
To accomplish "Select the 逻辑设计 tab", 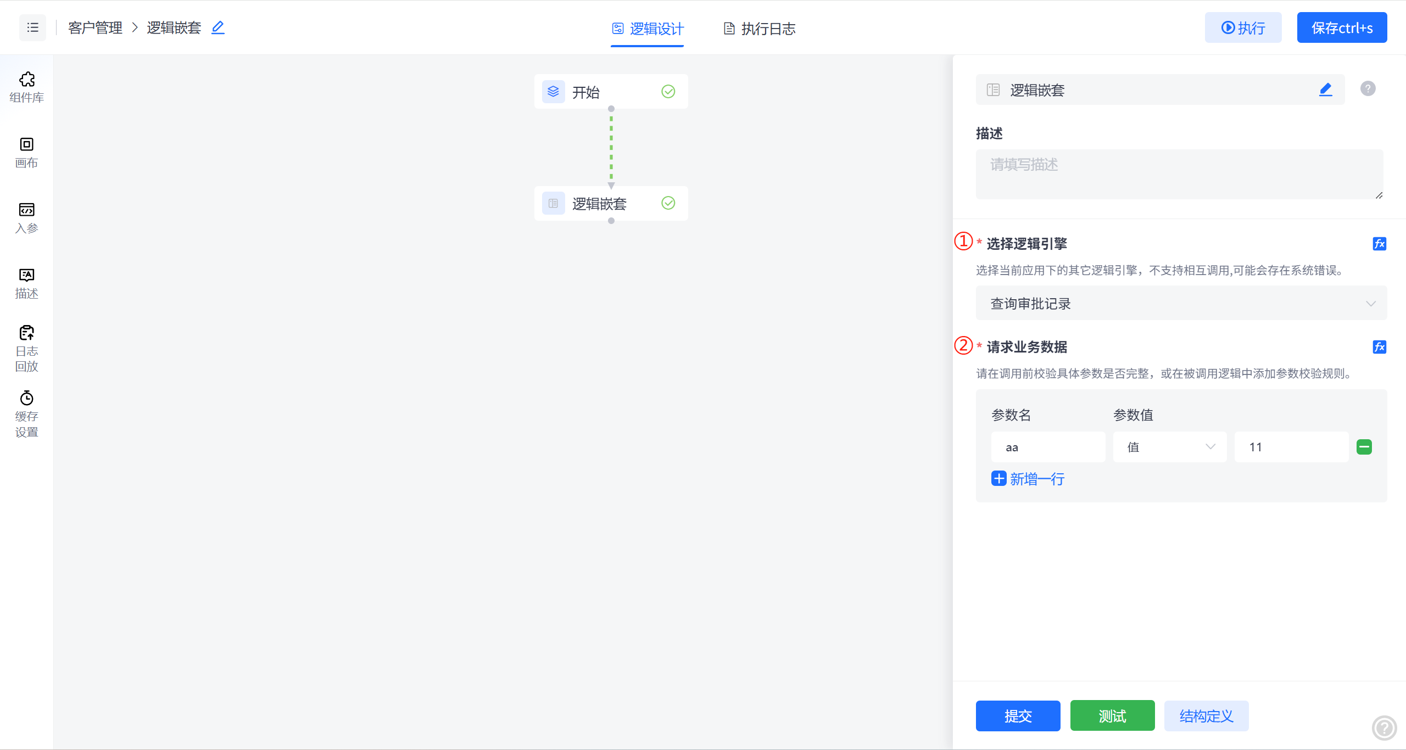I will [648, 29].
